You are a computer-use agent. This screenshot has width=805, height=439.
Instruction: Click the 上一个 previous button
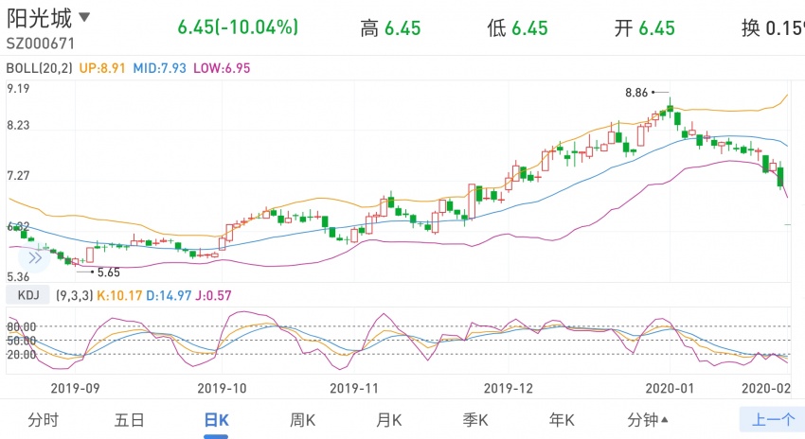tap(772, 420)
